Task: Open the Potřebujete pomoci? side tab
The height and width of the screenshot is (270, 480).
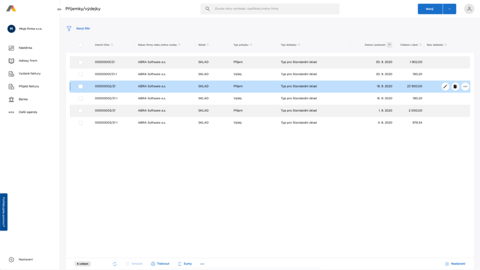Action: pos(3,212)
